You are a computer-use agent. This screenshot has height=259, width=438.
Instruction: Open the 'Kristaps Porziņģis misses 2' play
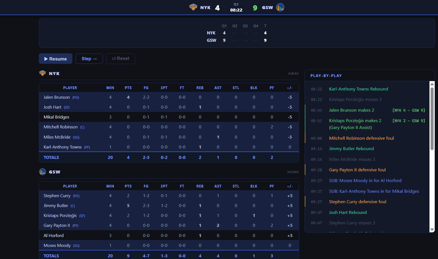(x=367, y=99)
